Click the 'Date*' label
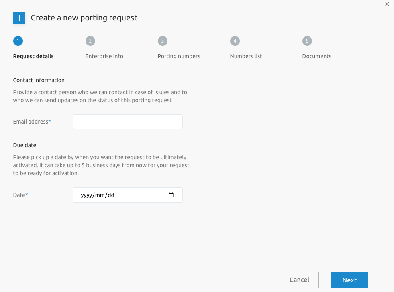 (20, 195)
